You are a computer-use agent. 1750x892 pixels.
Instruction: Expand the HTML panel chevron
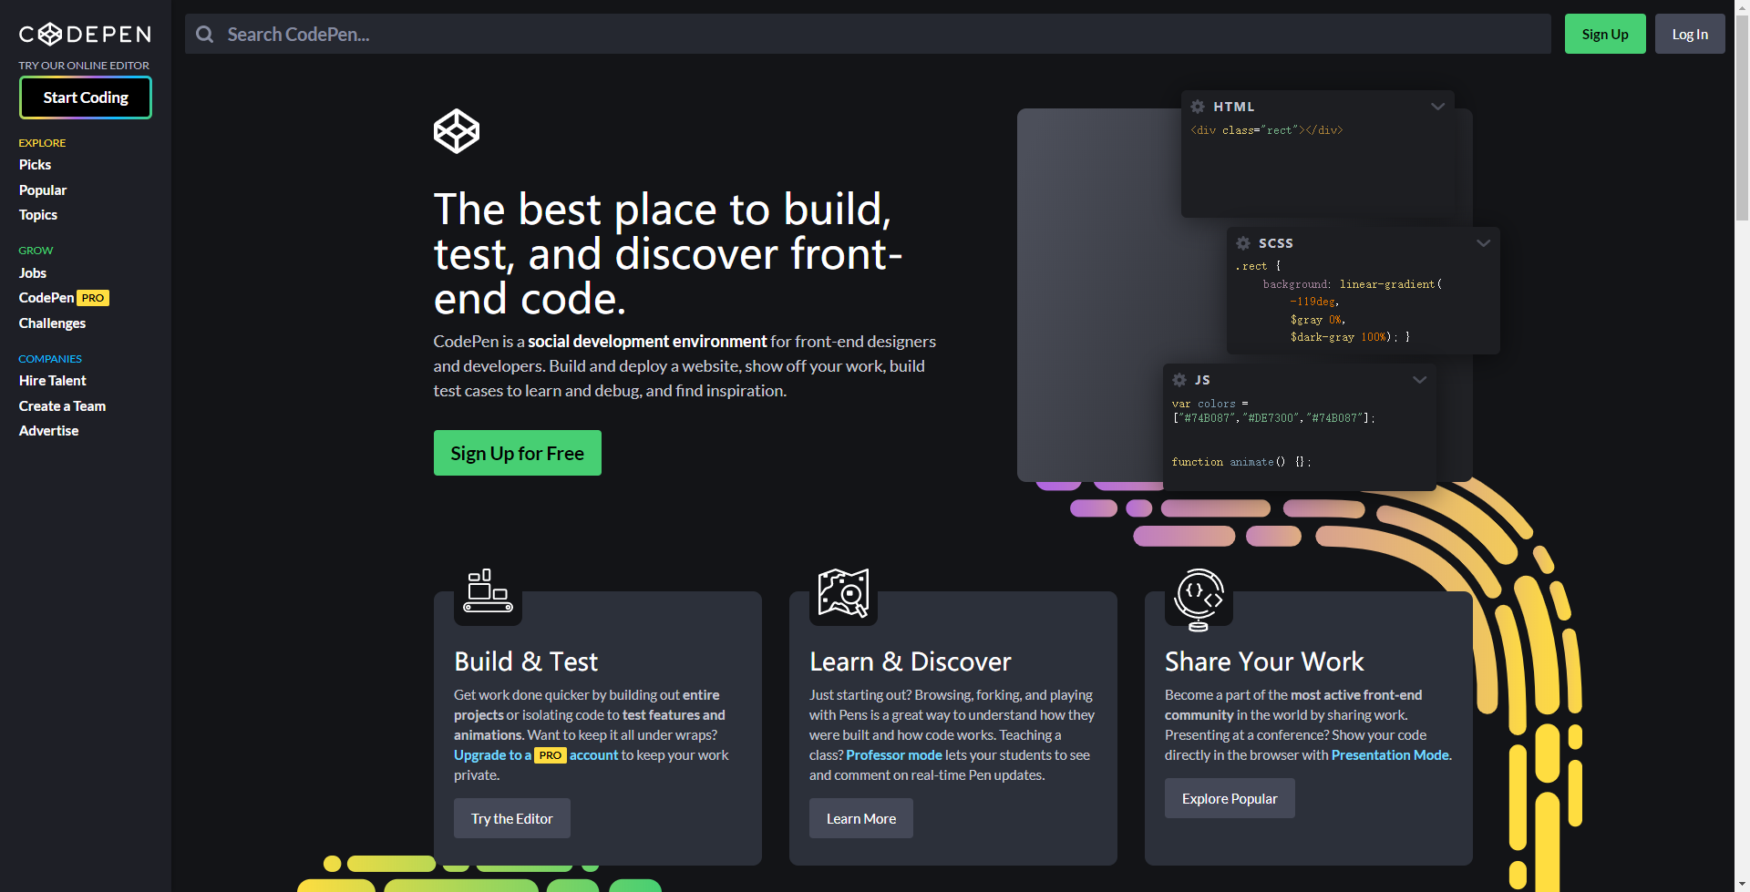1437,107
